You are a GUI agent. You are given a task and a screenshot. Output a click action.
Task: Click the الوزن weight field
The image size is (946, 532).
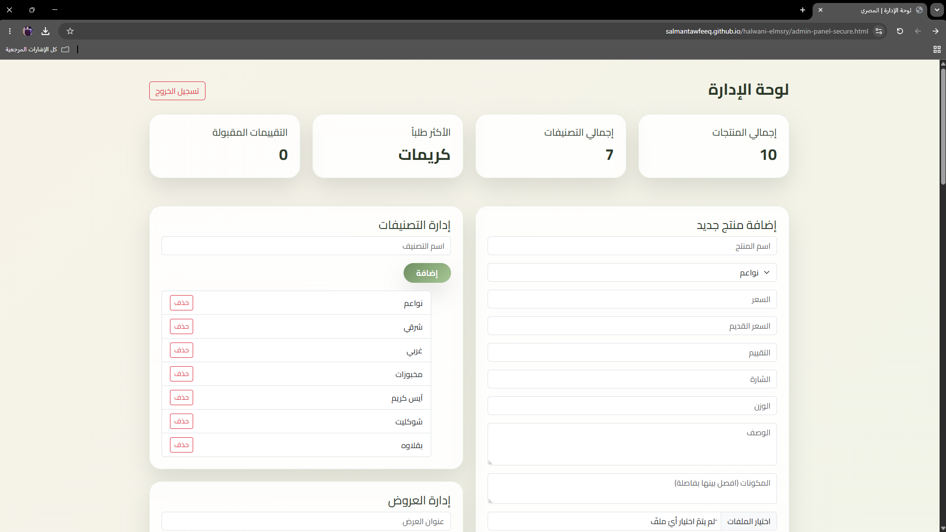tap(632, 406)
